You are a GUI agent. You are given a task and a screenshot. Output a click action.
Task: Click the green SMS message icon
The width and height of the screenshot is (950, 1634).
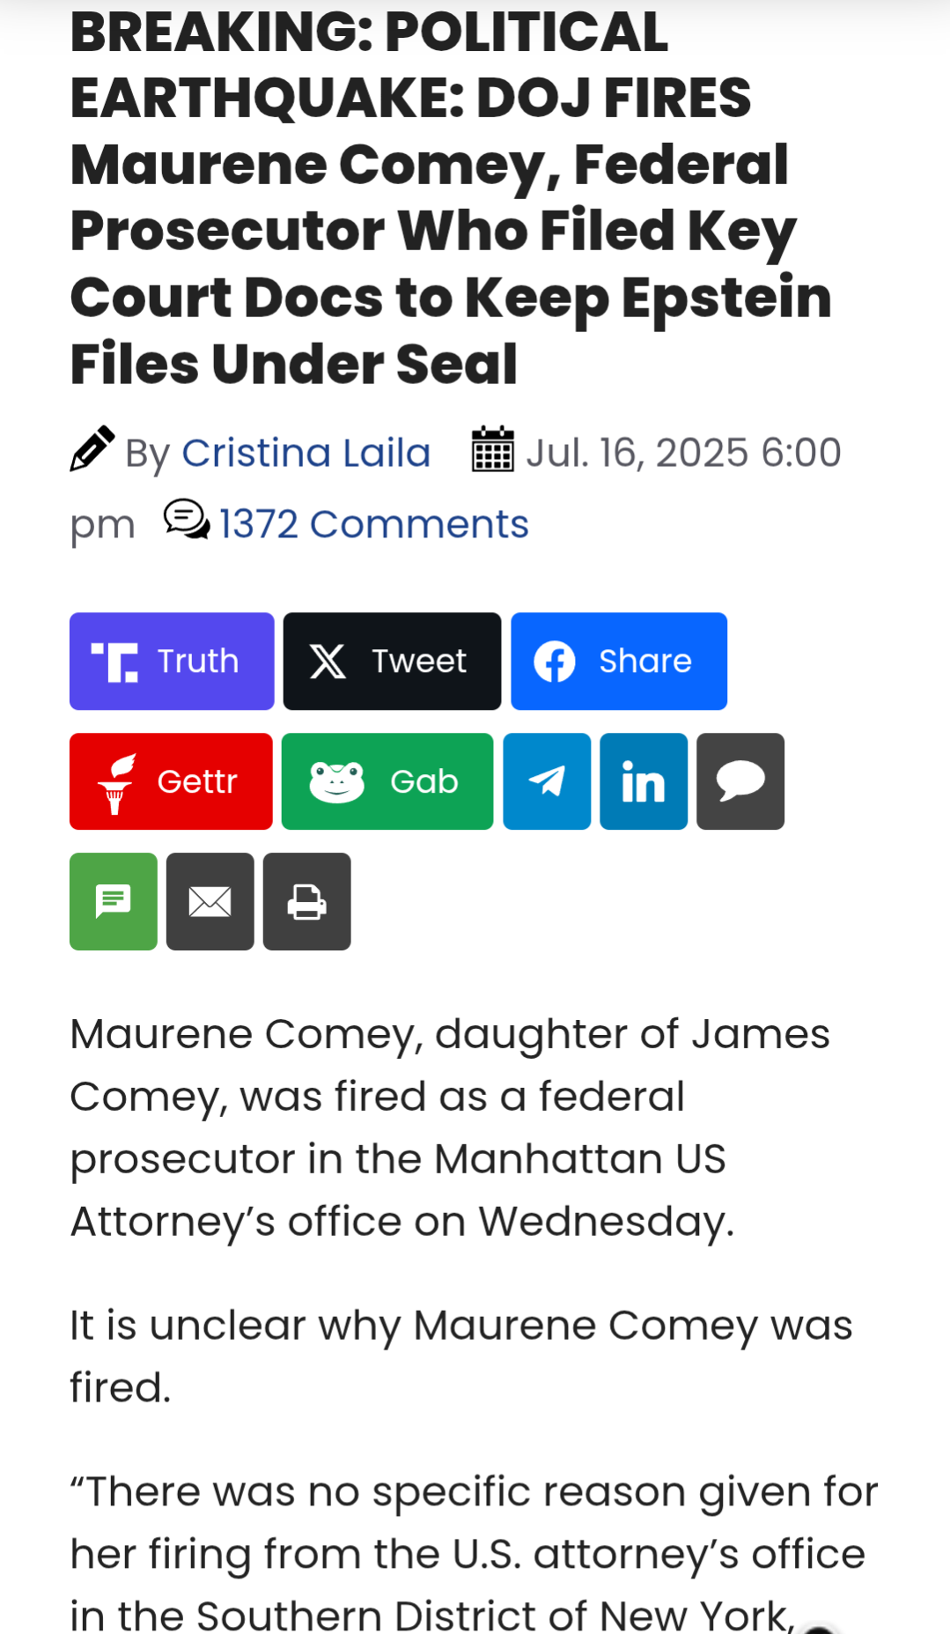coord(114,901)
